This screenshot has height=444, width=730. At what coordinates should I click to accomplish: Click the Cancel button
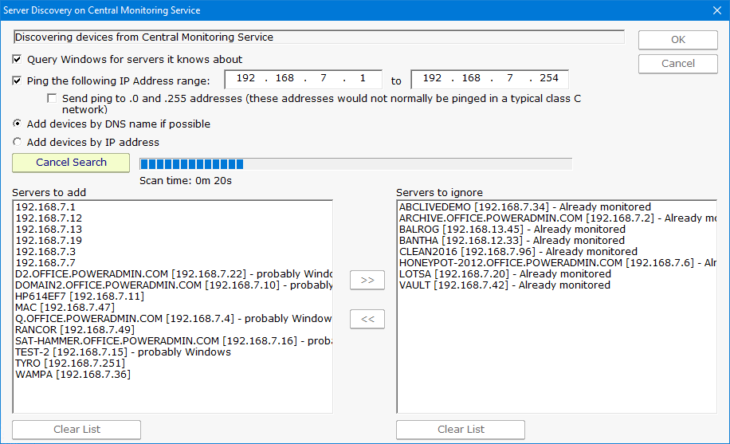(x=677, y=64)
